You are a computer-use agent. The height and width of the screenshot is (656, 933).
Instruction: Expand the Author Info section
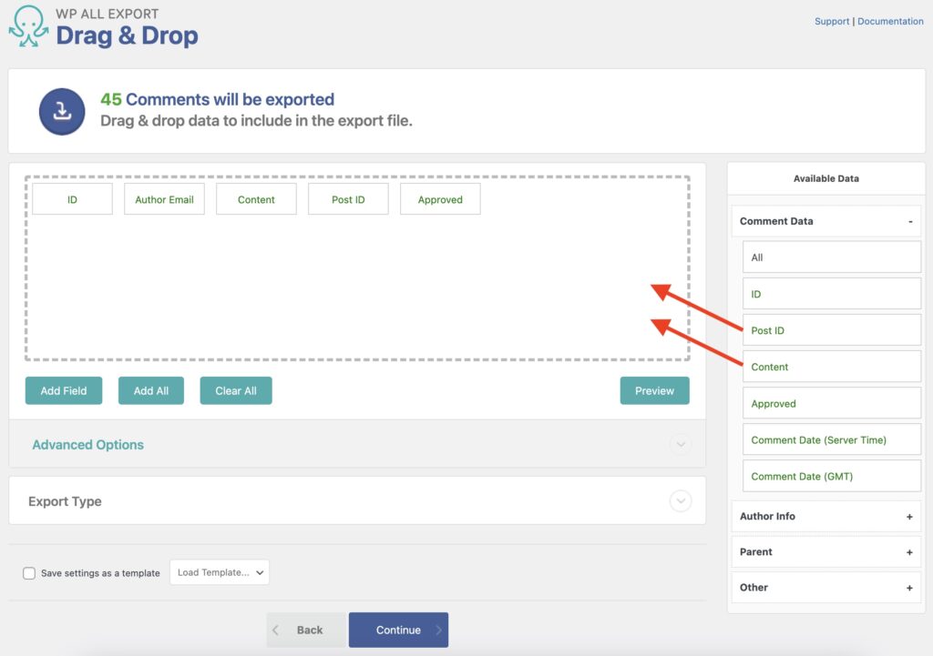tap(909, 516)
